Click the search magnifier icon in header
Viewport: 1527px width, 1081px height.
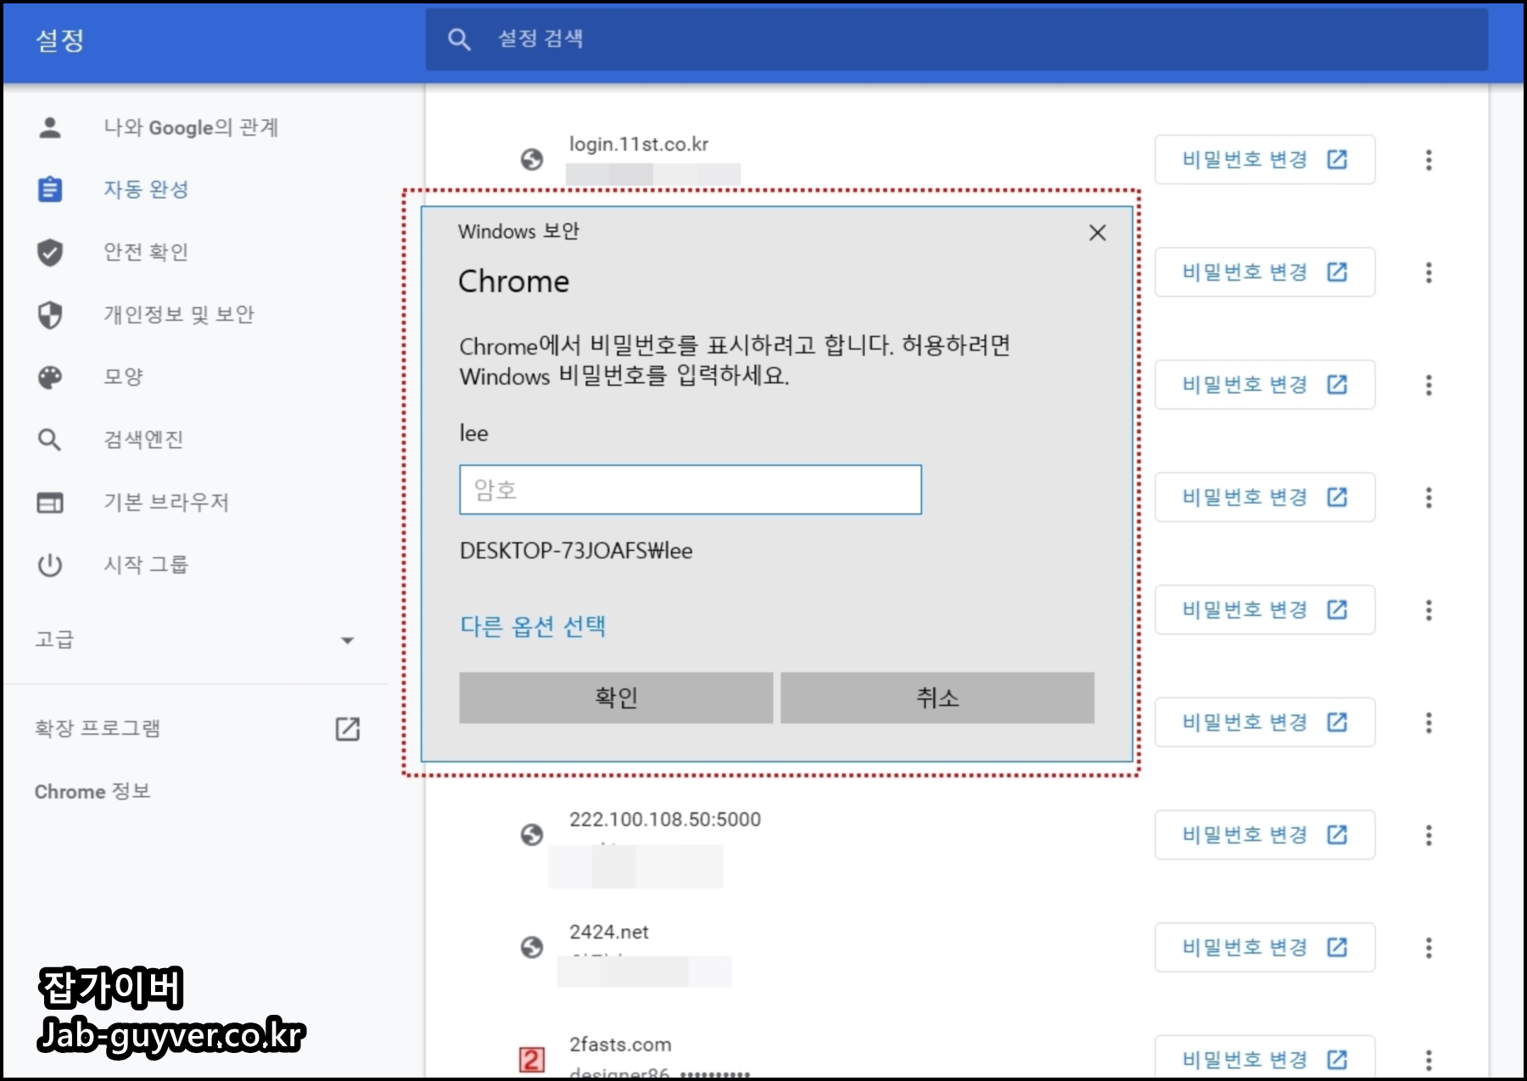[x=459, y=39]
